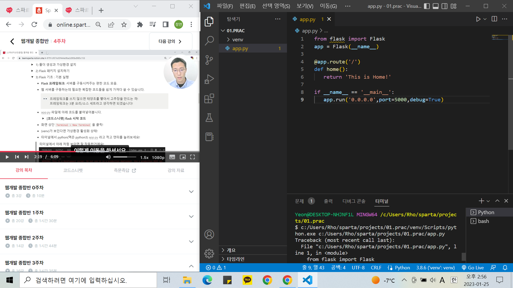The image size is (513, 288).
Task: Open the Windows taskbar search box
Action: [x=88, y=280]
